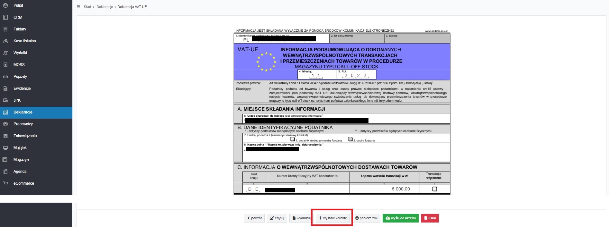This screenshot has height=227, width=609.
Task: Delete the declaration with usuń button
Action: pos(430,218)
